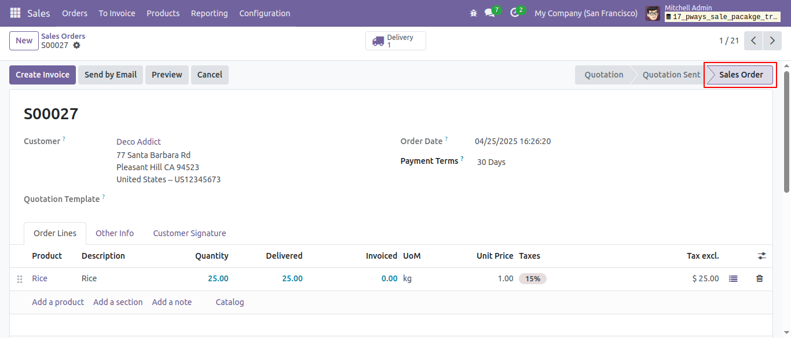
Task: Open the apps grid menu icon
Action: pos(15,13)
